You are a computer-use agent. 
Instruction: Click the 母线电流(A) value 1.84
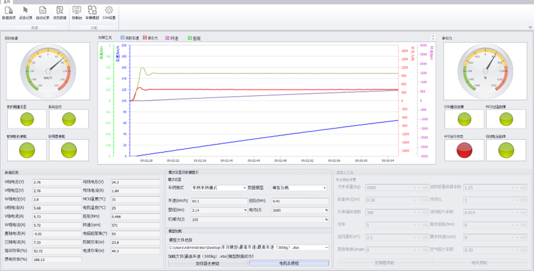[x=135, y=191]
